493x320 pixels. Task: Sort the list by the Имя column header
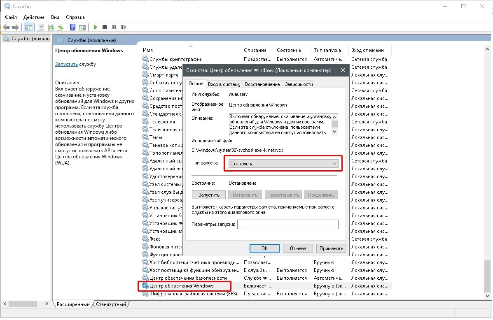pyautogui.click(x=191, y=50)
